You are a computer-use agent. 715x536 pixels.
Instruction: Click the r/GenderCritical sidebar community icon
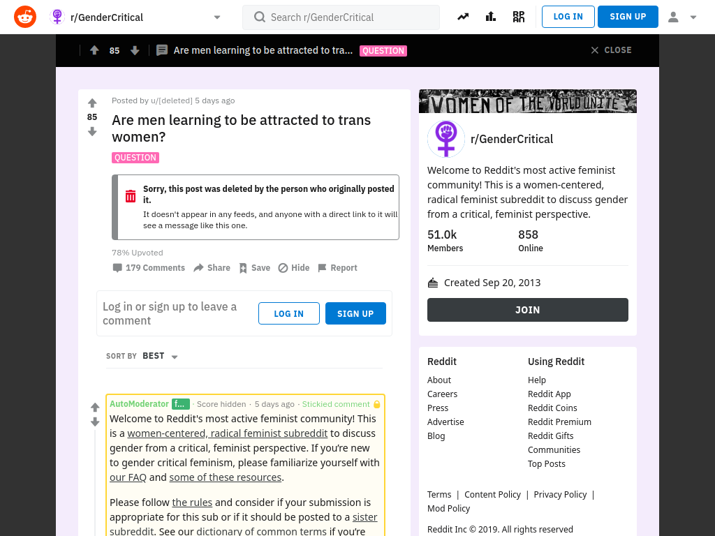point(446,139)
